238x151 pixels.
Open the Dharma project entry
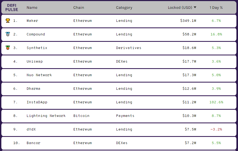119,89
